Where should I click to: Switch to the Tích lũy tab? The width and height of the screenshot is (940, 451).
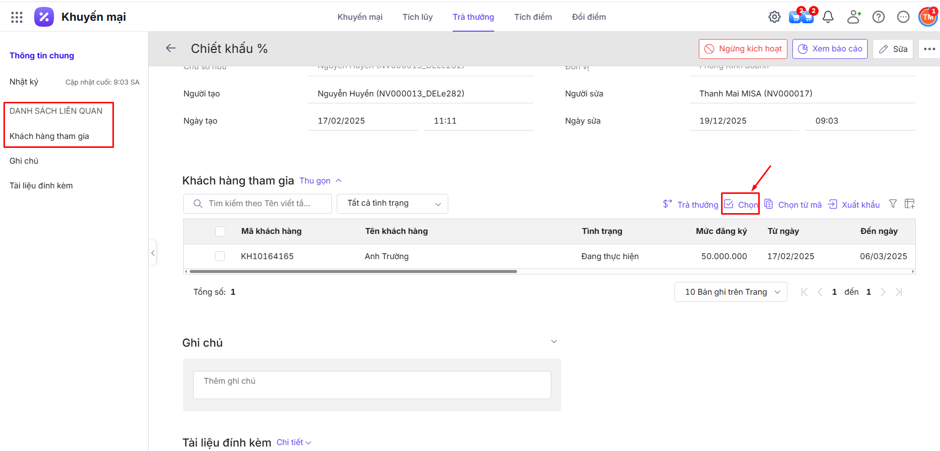[x=417, y=17]
